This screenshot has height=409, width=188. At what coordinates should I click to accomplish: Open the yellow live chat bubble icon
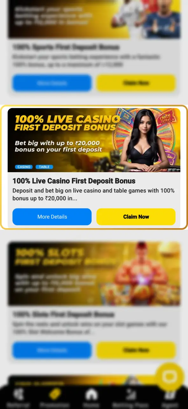coord(170,377)
